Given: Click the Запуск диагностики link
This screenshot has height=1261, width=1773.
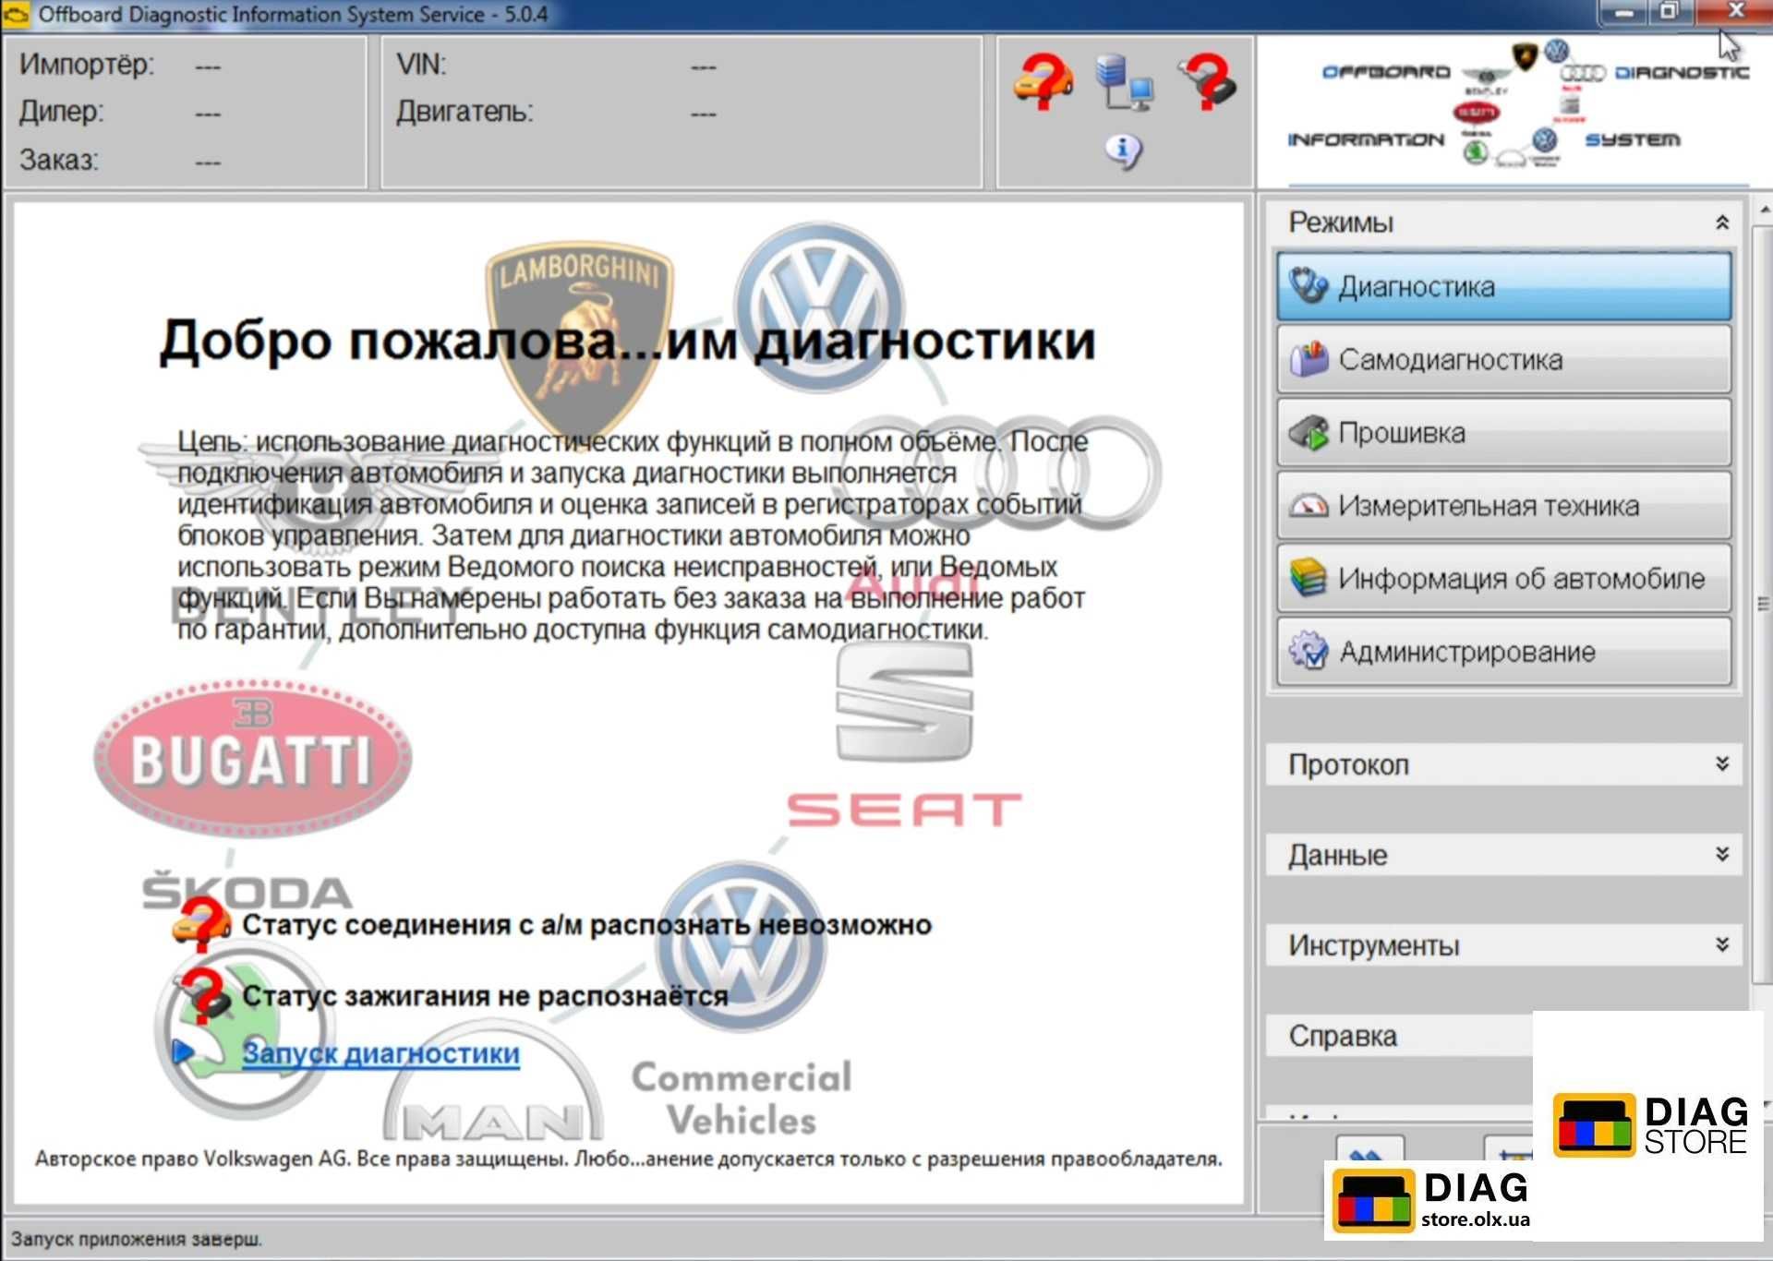Looking at the screenshot, I should [380, 1053].
